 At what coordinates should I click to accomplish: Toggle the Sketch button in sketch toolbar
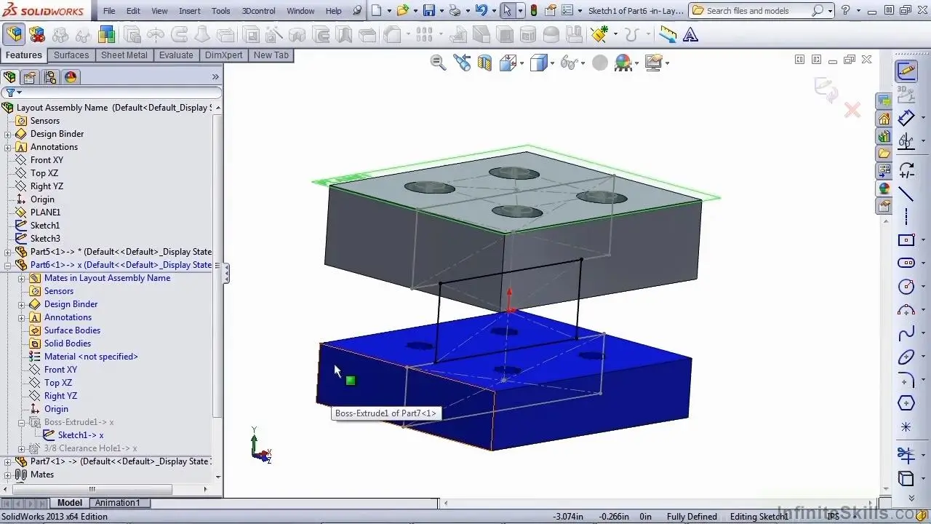(906, 71)
